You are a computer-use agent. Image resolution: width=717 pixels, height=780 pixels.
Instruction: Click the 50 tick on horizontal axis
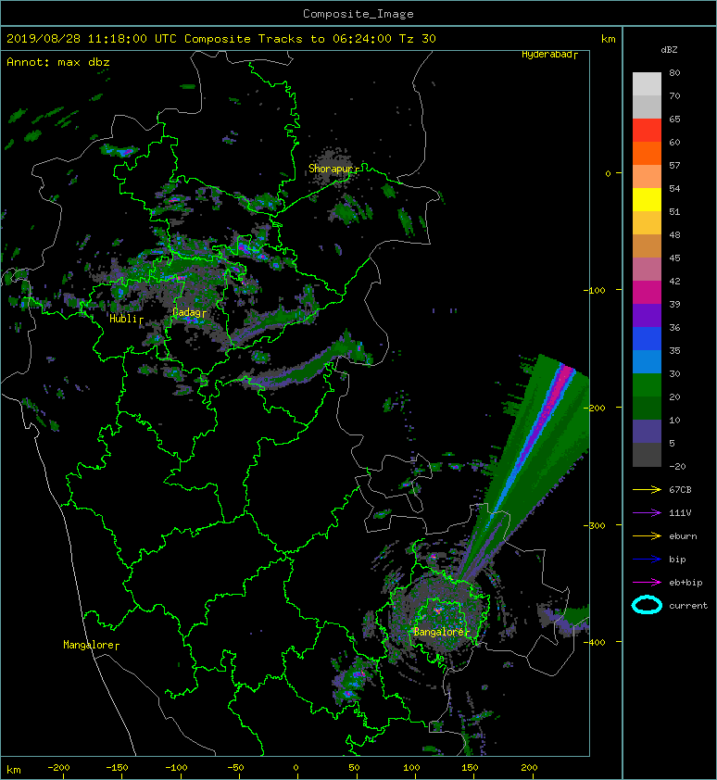354,768
